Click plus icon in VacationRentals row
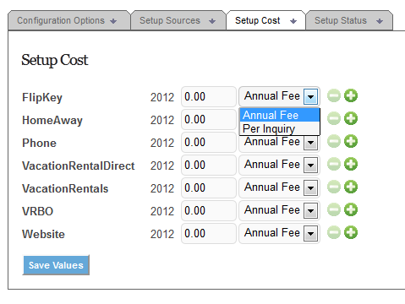This screenshot has height=304, width=405. [351, 187]
